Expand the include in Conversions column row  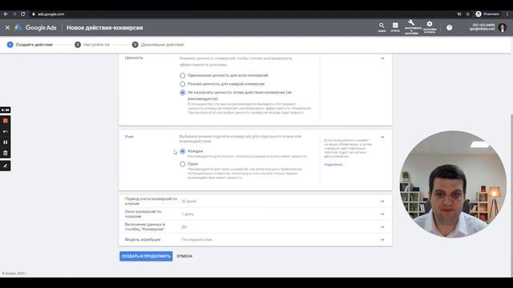(x=255, y=226)
